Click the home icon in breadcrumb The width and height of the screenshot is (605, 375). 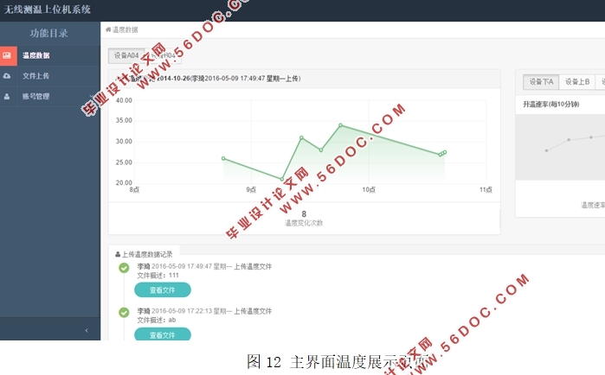click(x=108, y=29)
